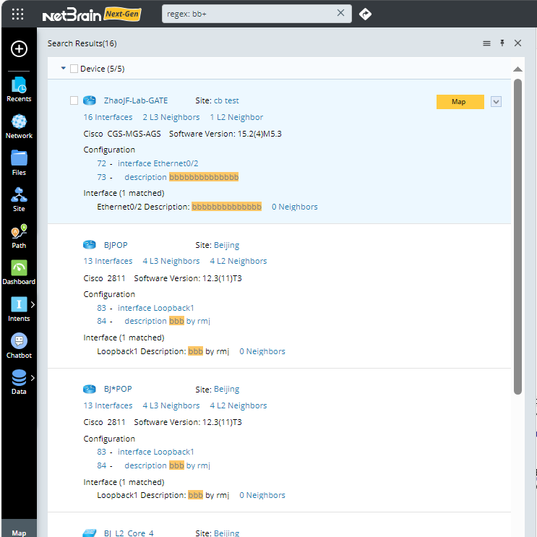
Task: Open BJ*POP's Beijing site link
Action: coord(226,389)
